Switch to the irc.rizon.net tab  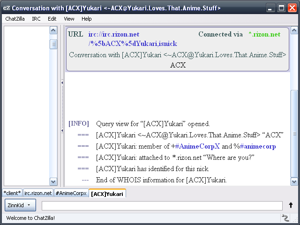38,193
